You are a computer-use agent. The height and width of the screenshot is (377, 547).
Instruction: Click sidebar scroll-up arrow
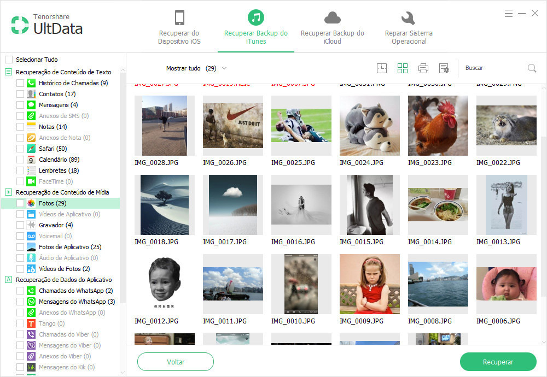(x=123, y=70)
